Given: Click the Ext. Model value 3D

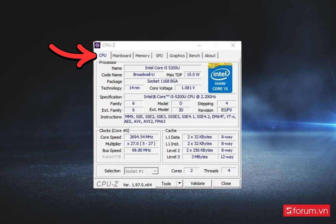Looking at the screenshot, I should click(x=181, y=110).
